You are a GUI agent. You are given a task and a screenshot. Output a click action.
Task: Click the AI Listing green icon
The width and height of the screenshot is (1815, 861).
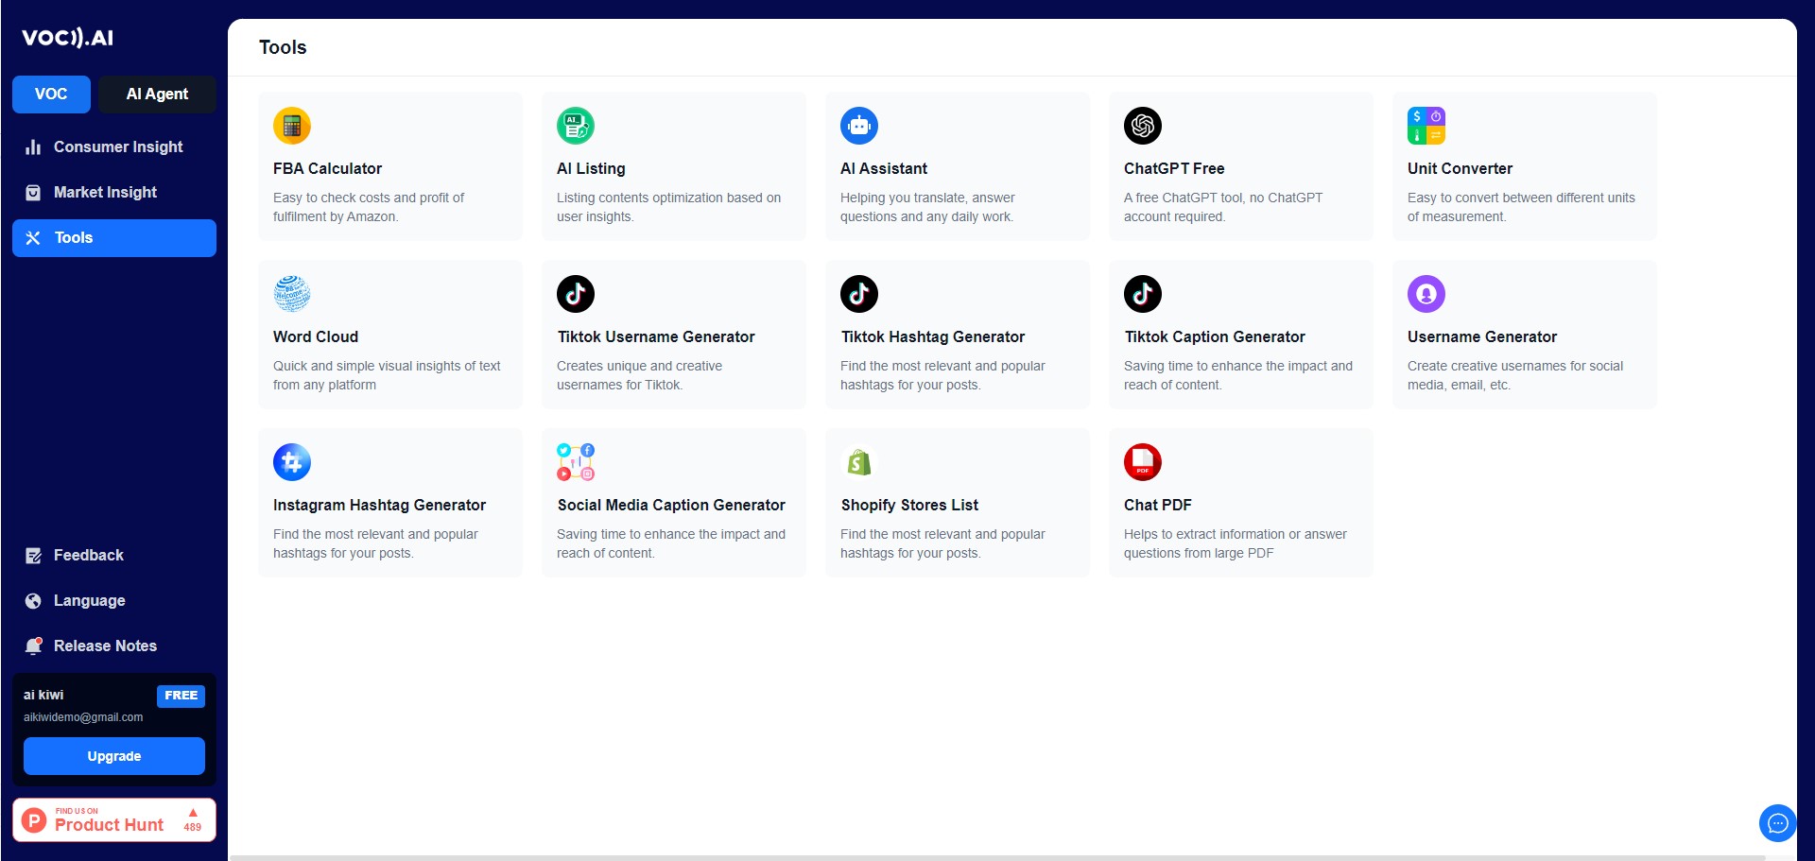(x=576, y=126)
